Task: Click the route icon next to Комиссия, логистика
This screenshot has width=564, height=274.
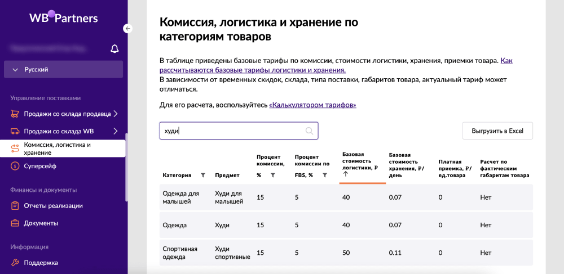Action: 15,149
